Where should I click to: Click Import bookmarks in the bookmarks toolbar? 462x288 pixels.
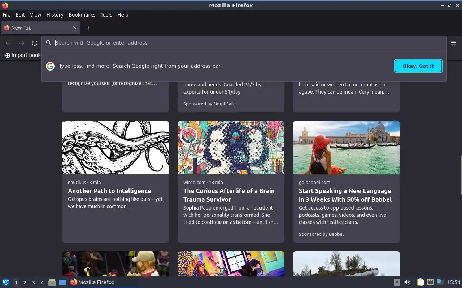pos(23,55)
